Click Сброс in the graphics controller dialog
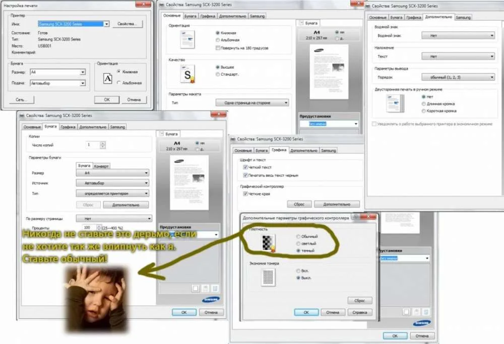Image resolution: width=504 pixels, height=344 pixels. [360, 301]
